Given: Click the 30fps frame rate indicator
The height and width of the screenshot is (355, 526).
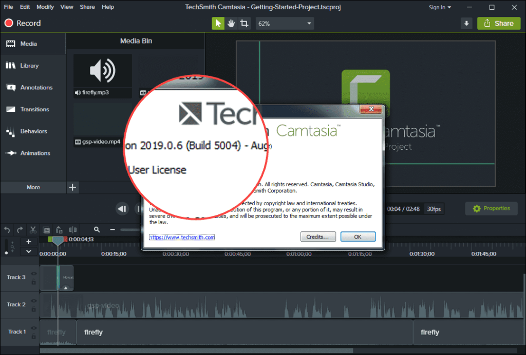Looking at the screenshot, I should click(x=434, y=209).
